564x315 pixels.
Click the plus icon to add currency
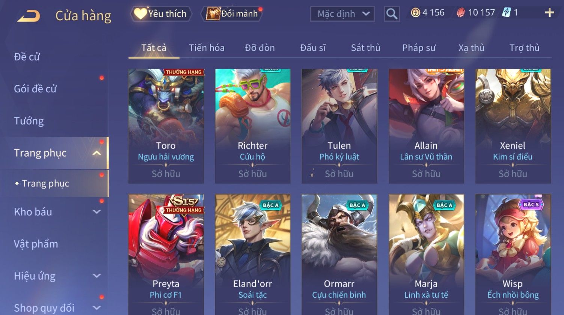(549, 13)
